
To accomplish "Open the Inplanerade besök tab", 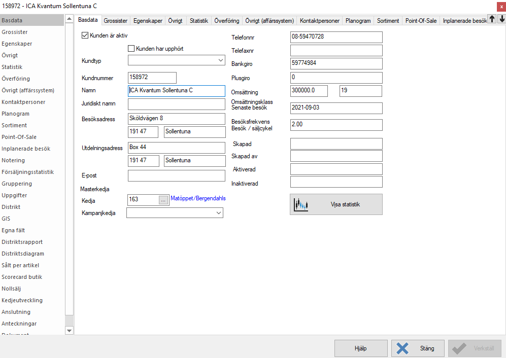I will [x=464, y=21].
